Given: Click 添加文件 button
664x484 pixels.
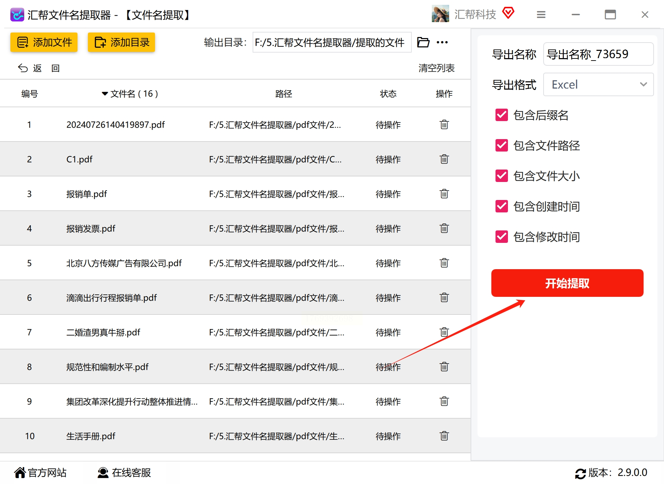Looking at the screenshot, I should 44,42.
